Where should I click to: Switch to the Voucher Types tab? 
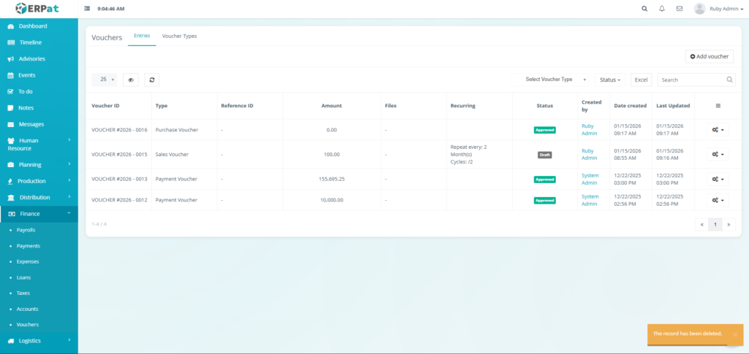(179, 36)
